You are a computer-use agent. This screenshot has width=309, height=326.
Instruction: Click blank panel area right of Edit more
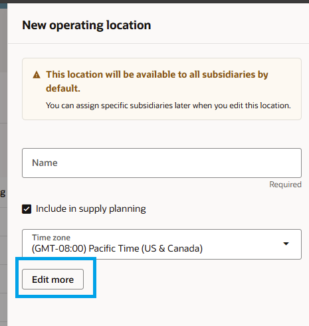coord(195,280)
